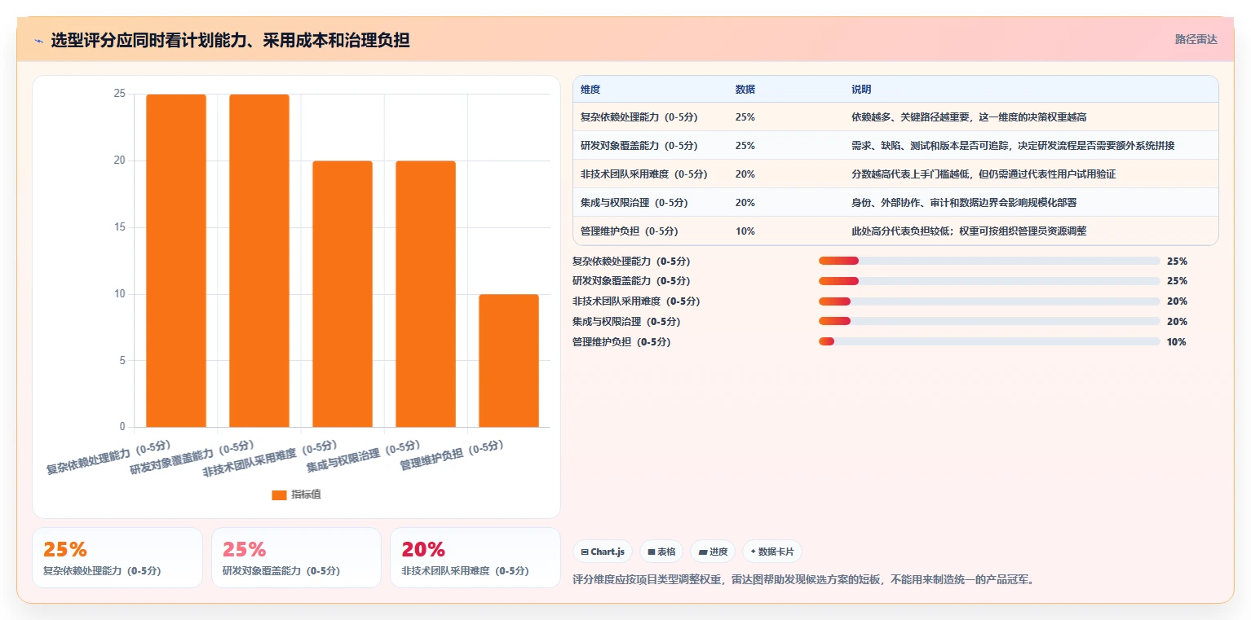Click the description starting 身份、外部协作、审计

click(x=964, y=203)
